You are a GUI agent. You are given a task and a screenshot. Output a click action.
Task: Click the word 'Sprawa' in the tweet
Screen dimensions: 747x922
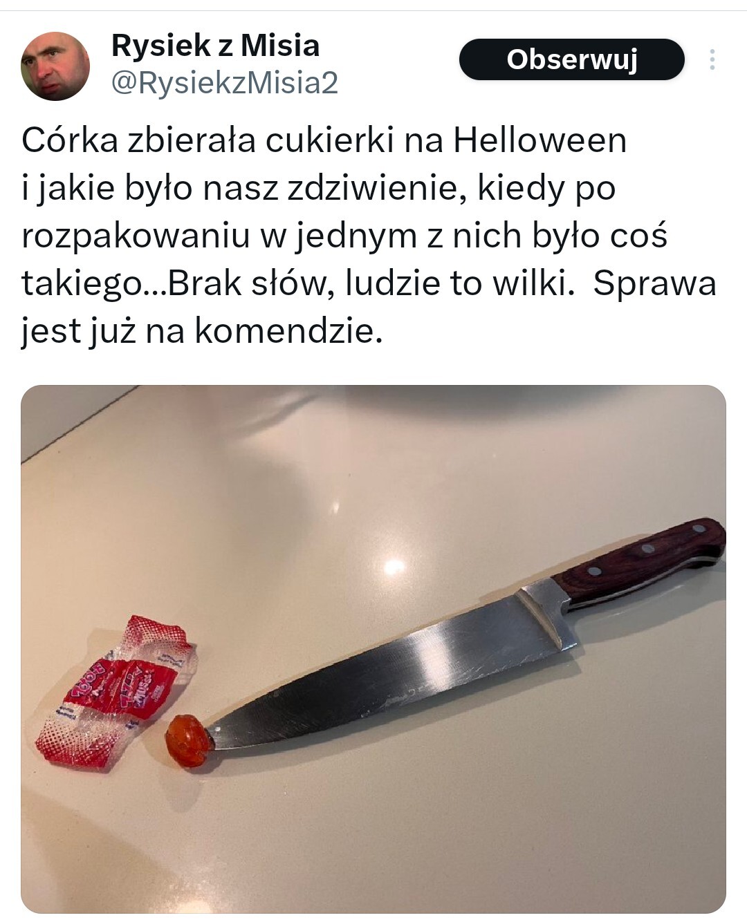coord(655,284)
